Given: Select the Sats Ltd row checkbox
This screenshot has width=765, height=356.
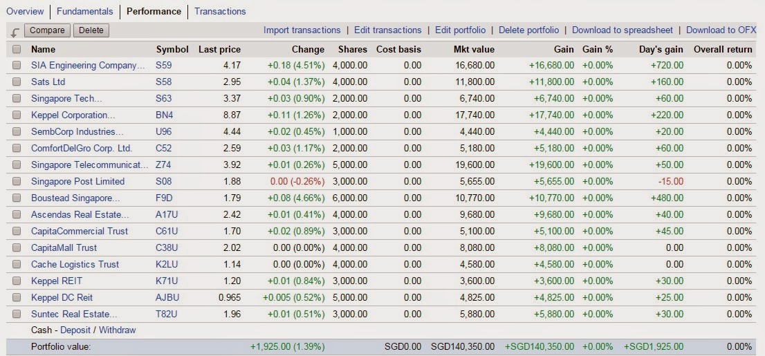Looking at the screenshot, I should (17, 82).
